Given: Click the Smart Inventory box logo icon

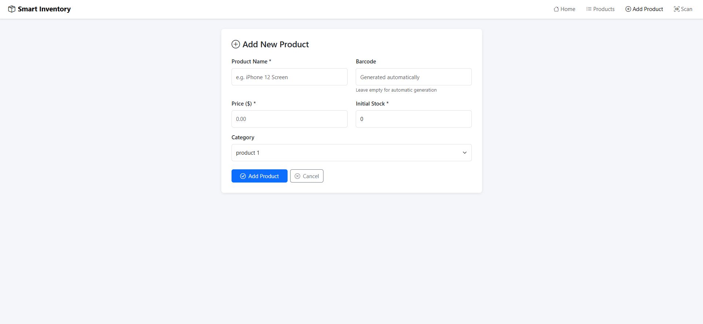Looking at the screenshot, I should [x=12, y=9].
